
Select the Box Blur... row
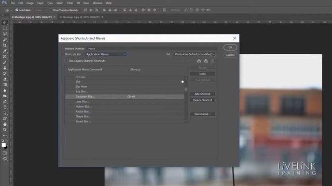tap(125, 91)
